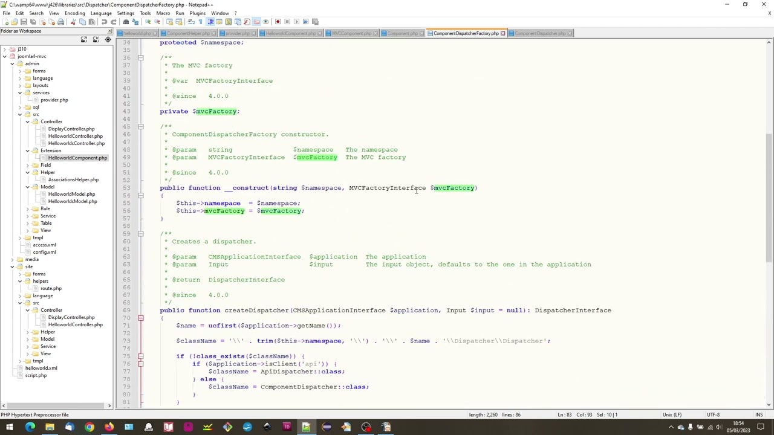The width and height of the screenshot is (774, 435).
Task: Collapse the Extension folder node
Action: [27, 150]
